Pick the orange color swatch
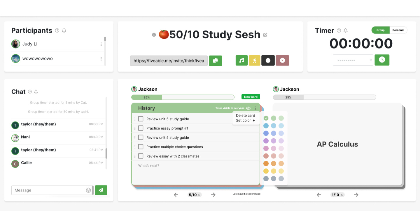Viewport: 420px width, 211px height. pyautogui.click(x=266, y=163)
